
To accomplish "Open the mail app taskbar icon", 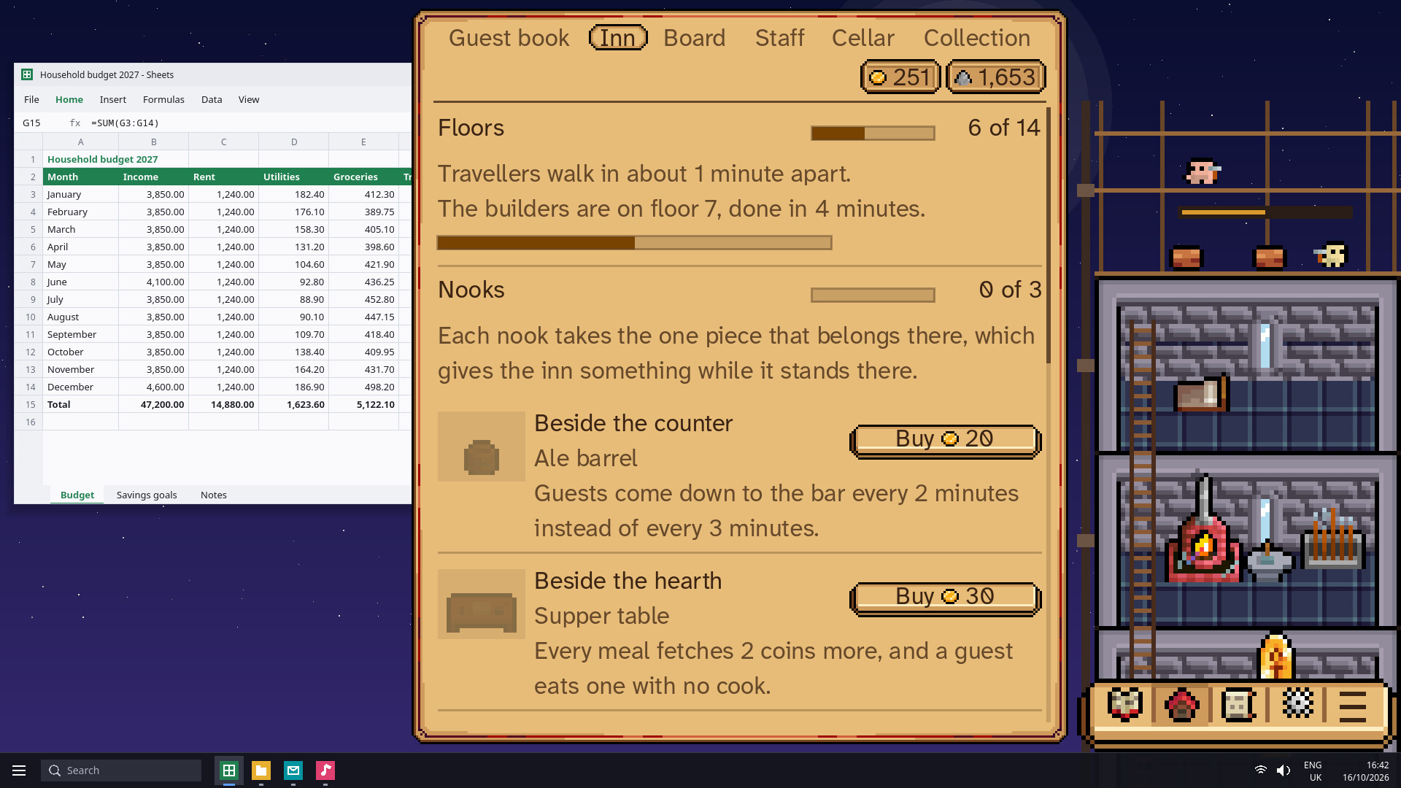I will click(293, 770).
